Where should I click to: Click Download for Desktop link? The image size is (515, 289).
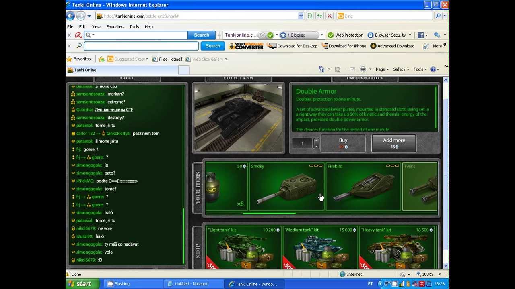coord(293,46)
